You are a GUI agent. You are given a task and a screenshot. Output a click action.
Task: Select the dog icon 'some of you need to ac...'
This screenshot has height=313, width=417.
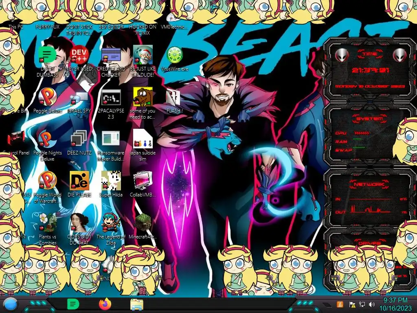pyautogui.click(x=143, y=97)
